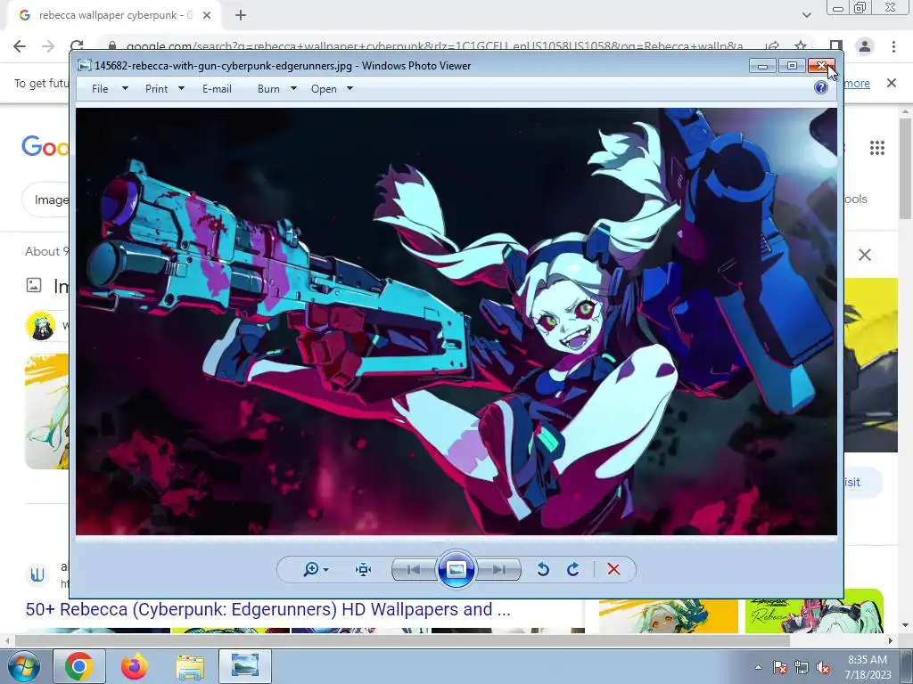Dismiss the Chrome info bar with X
This screenshot has width=913, height=684.
[892, 83]
